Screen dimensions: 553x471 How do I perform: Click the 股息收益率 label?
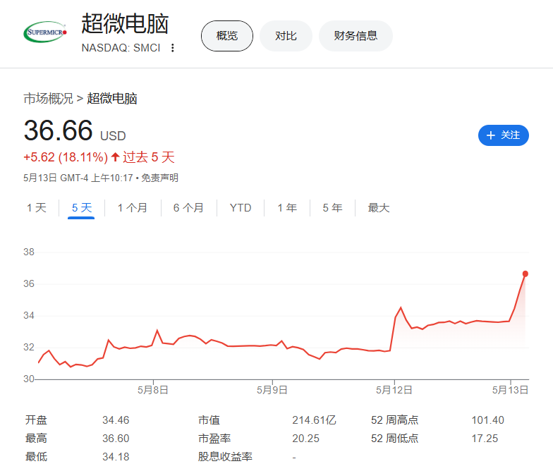pyautogui.click(x=225, y=457)
